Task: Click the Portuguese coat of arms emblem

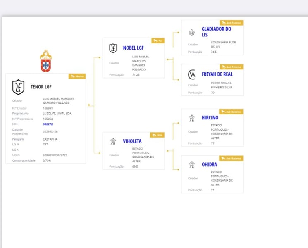Action: (x=45, y=61)
